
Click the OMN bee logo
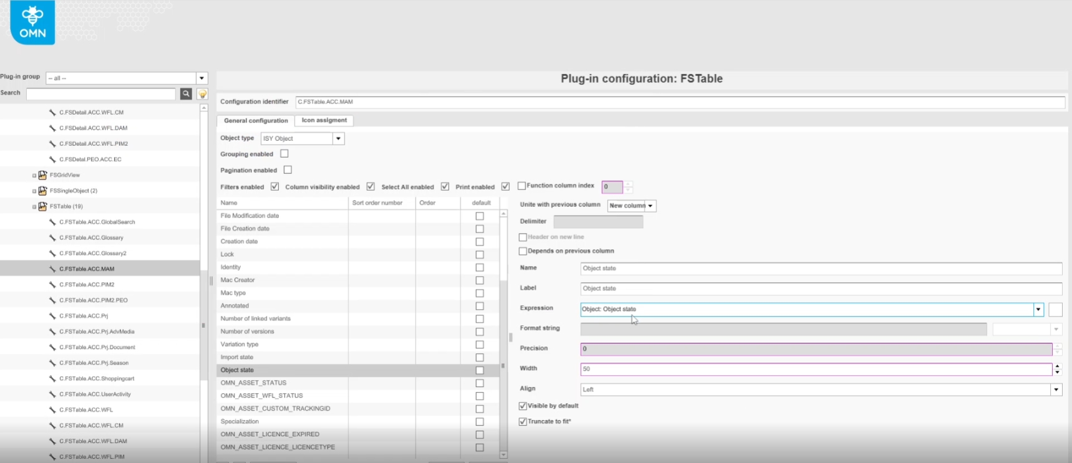click(32, 22)
